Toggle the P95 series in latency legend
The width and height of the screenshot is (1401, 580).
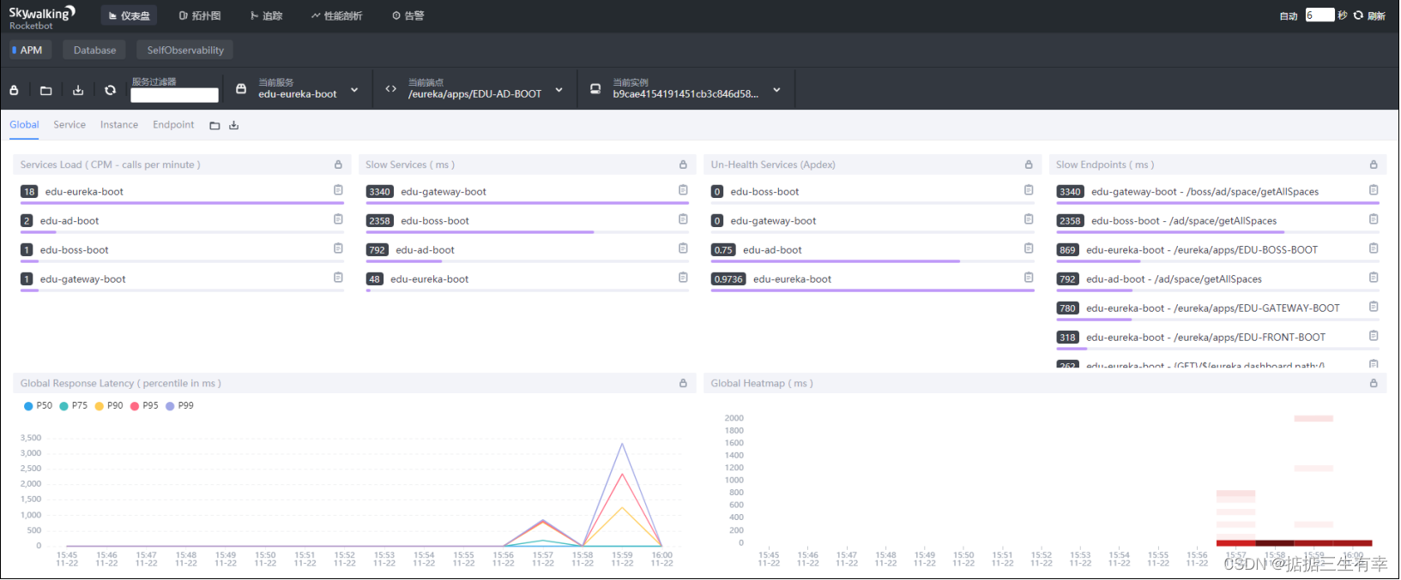(144, 406)
